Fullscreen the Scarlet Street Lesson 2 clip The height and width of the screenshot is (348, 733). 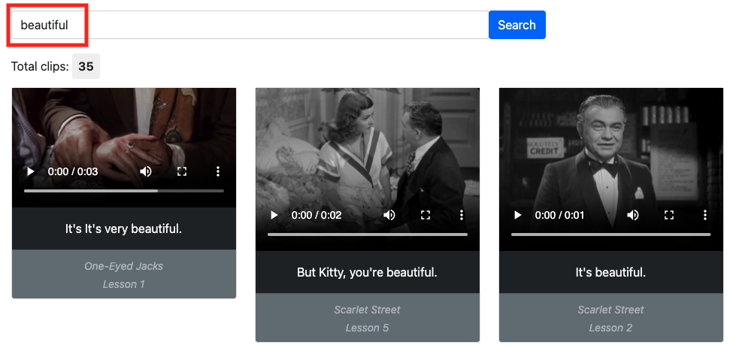coord(669,215)
